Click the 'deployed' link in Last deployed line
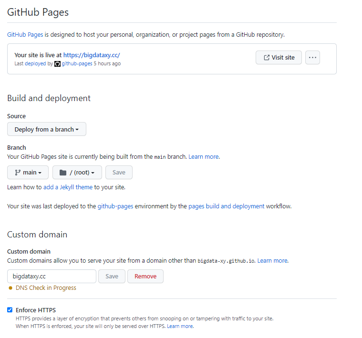This screenshot has height=338, width=362. (35, 63)
